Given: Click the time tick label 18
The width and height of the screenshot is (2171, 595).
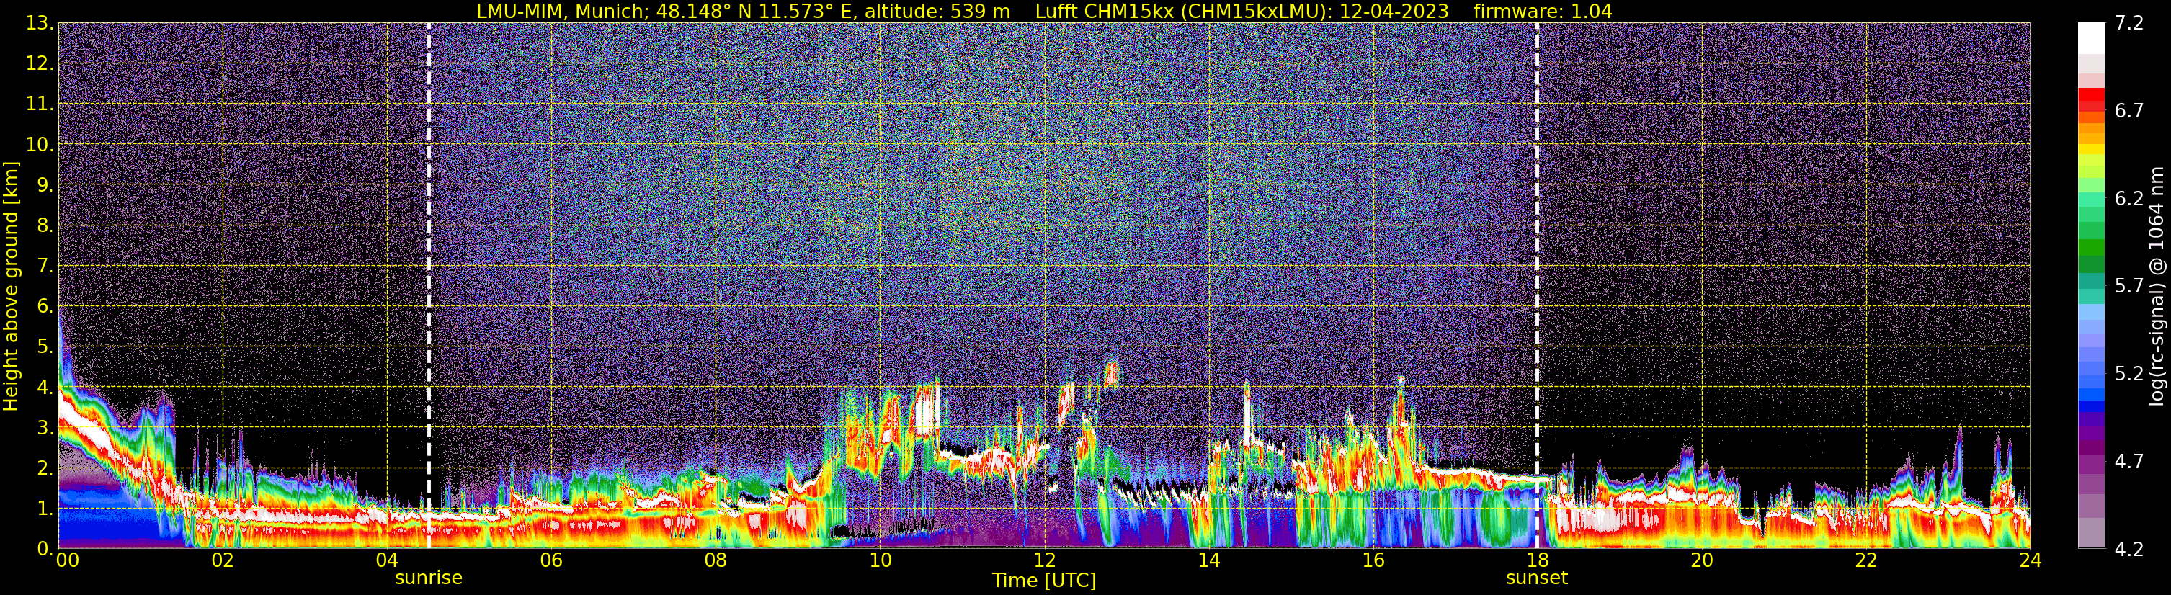Looking at the screenshot, I should coord(1536,561).
